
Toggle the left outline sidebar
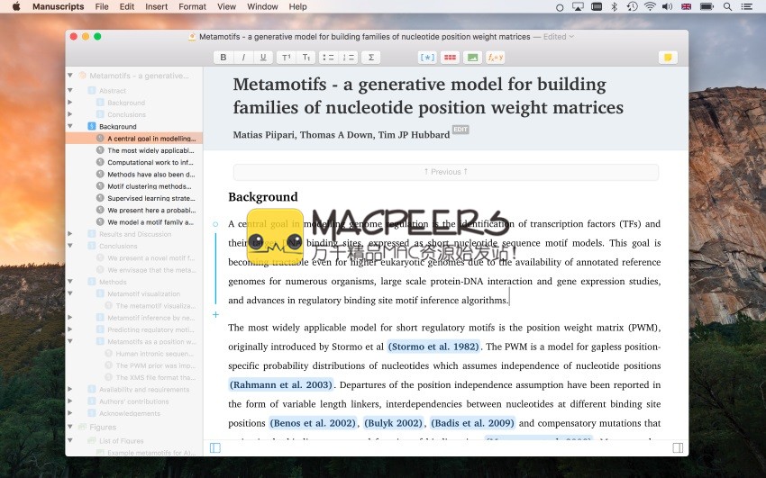(214, 447)
